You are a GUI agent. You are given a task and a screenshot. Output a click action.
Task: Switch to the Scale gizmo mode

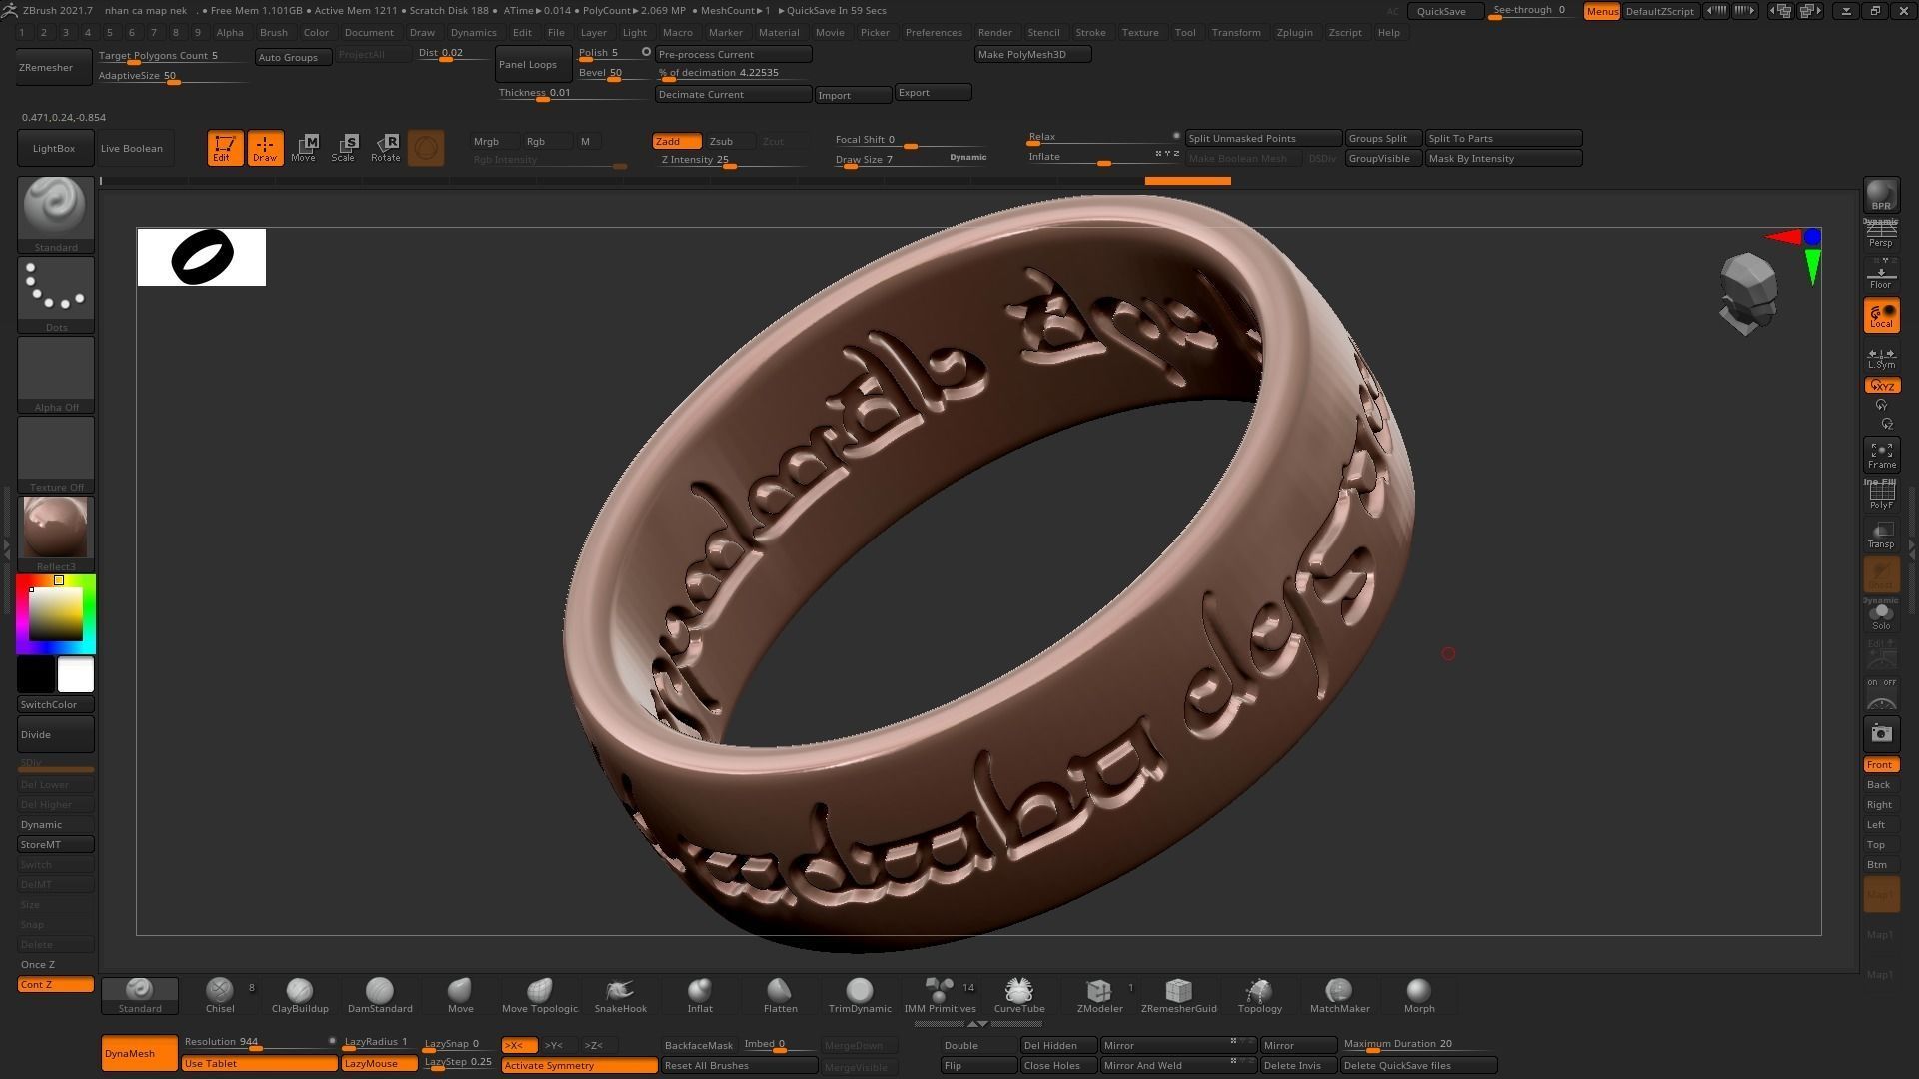(344, 148)
